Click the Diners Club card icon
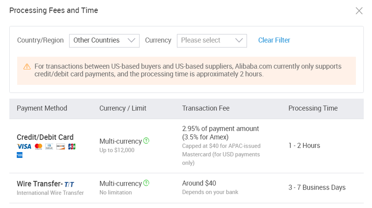The height and width of the screenshot is (208, 372). coord(49,147)
